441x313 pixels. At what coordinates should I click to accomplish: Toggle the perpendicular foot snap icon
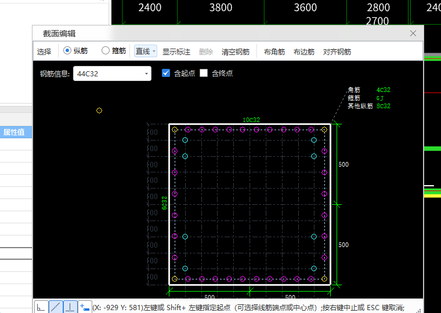pos(70,307)
